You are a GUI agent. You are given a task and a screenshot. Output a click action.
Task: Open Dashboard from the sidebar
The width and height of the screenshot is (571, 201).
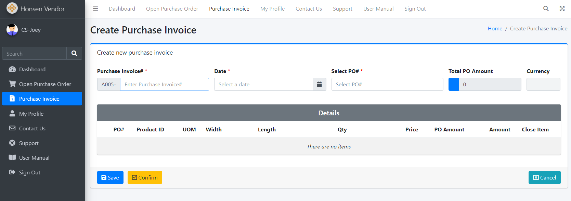(x=32, y=70)
